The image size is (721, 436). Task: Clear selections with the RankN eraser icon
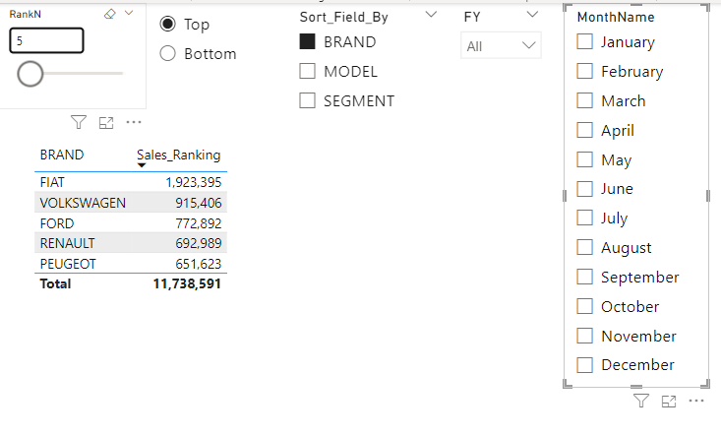point(109,14)
